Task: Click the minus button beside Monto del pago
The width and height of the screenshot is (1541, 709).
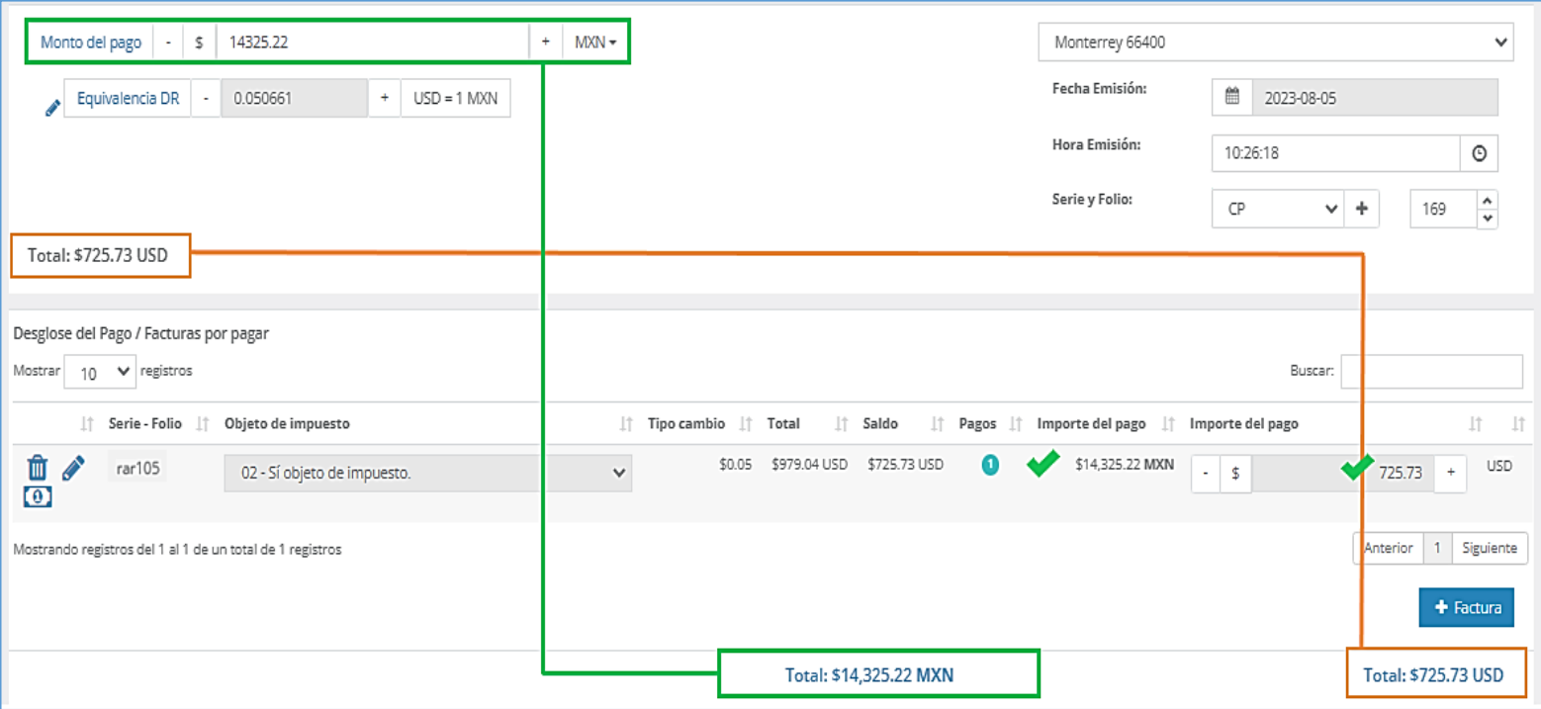Action: click(x=168, y=43)
